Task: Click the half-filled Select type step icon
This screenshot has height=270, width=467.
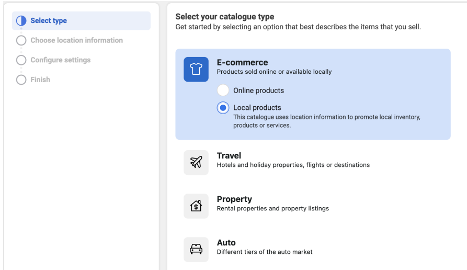Action: pyautogui.click(x=21, y=20)
